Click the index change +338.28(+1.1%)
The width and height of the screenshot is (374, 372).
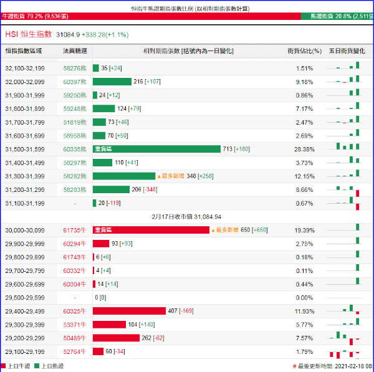pyautogui.click(x=105, y=35)
